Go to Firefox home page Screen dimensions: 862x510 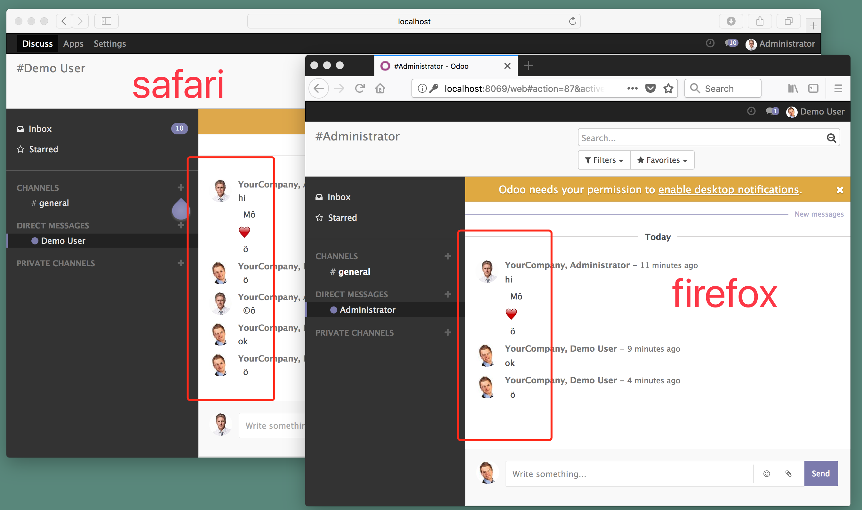(x=380, y=89)
